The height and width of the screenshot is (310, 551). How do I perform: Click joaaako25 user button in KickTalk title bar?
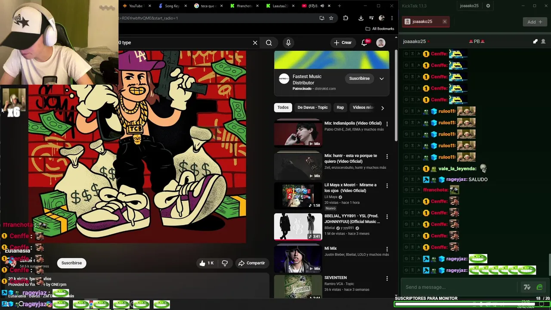pos(469,6)
